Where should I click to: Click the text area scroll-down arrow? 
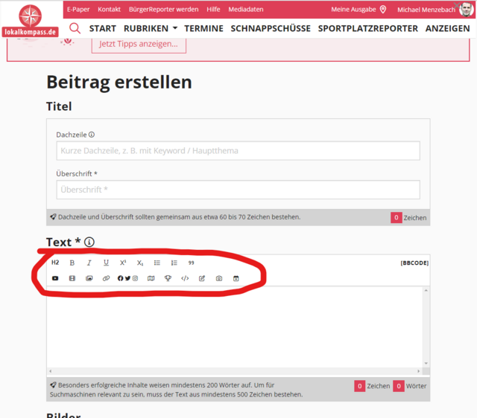426,364
